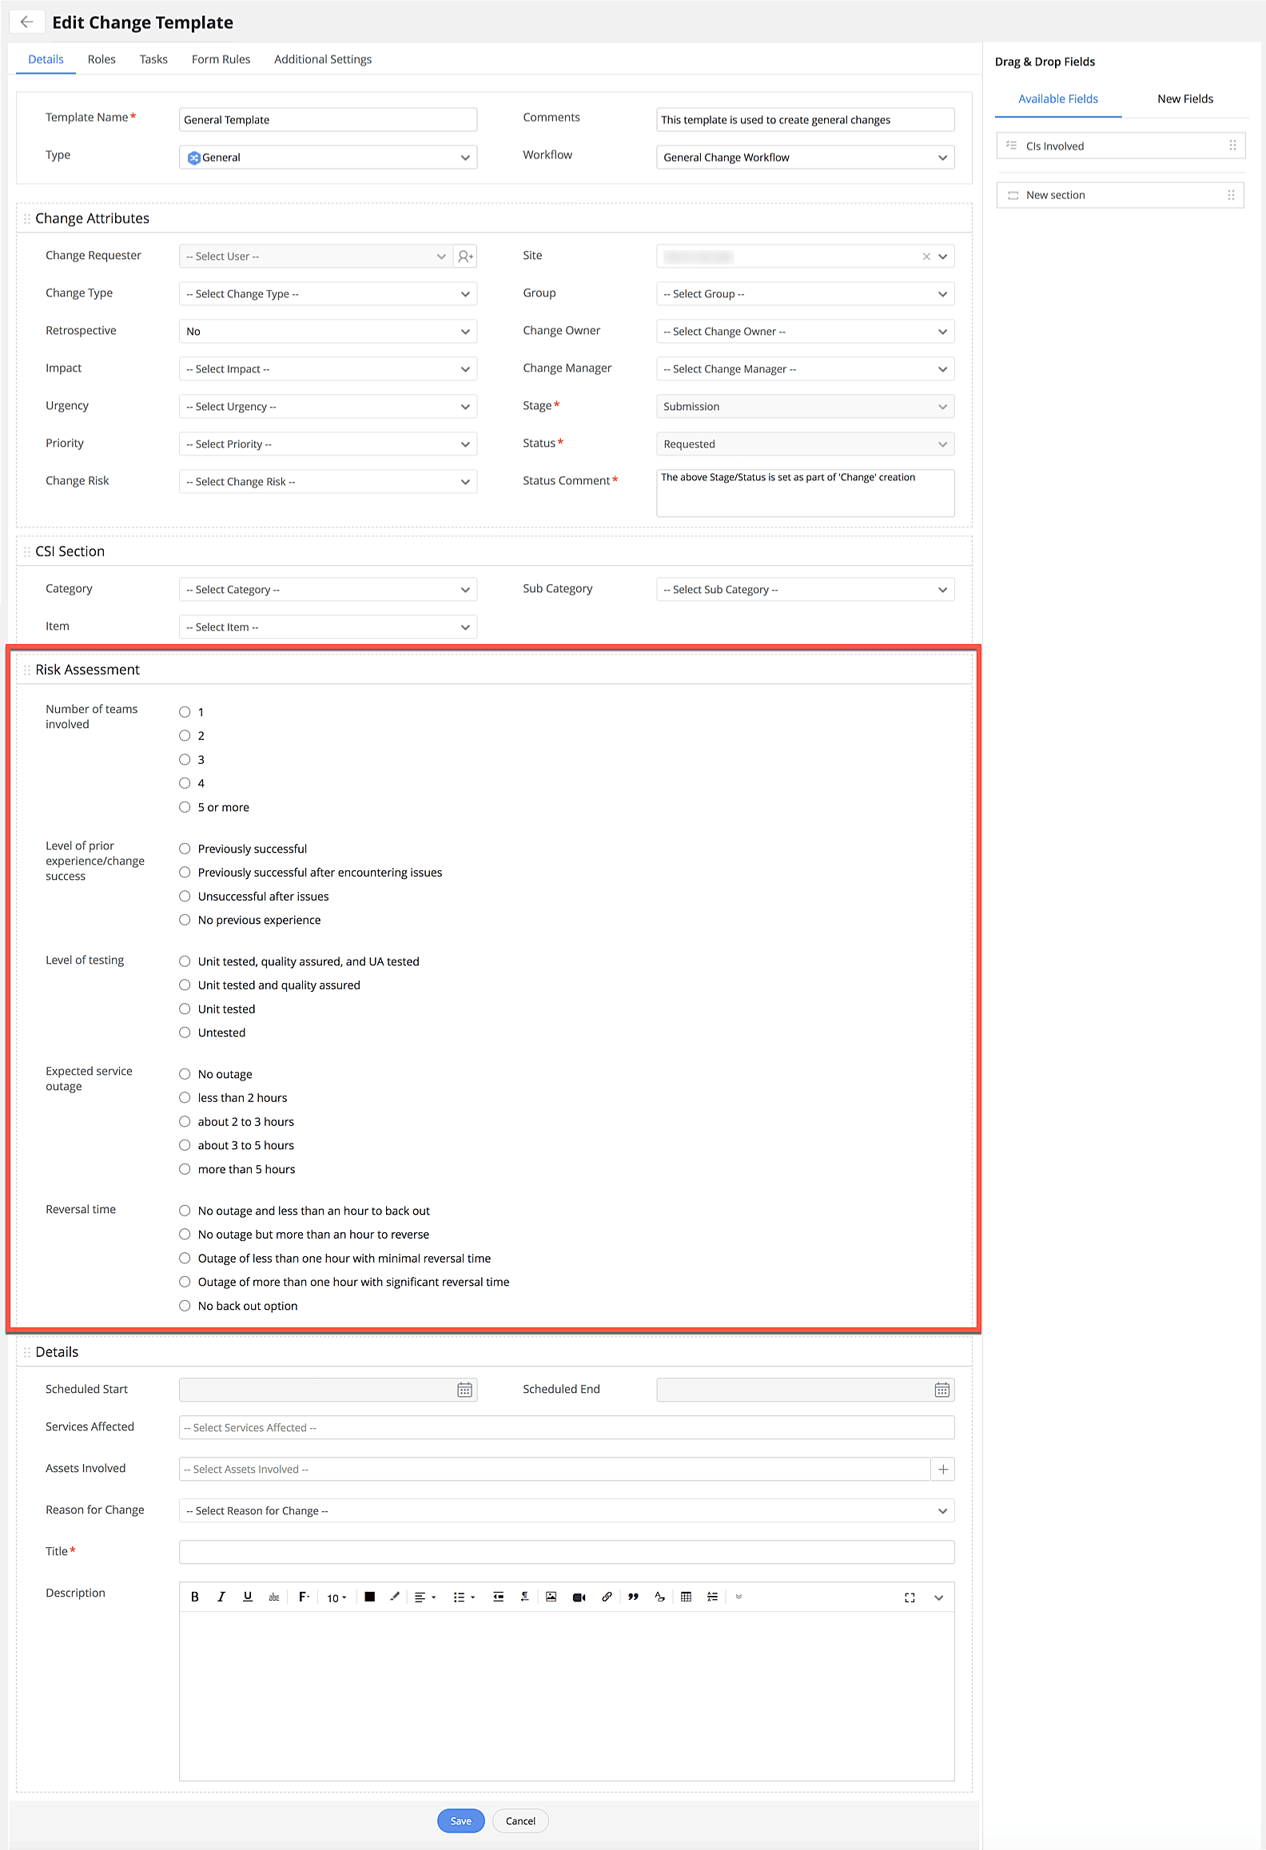Apply italic formatting in Description editor
The image size is (1266, 1850).
pos(221,1597)
